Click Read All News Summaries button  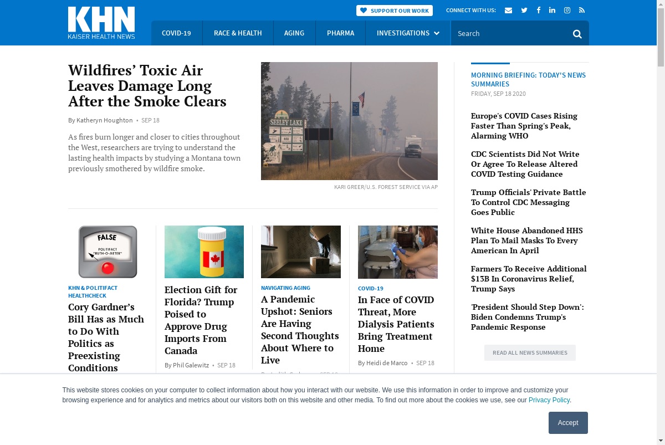click(530, 352)
